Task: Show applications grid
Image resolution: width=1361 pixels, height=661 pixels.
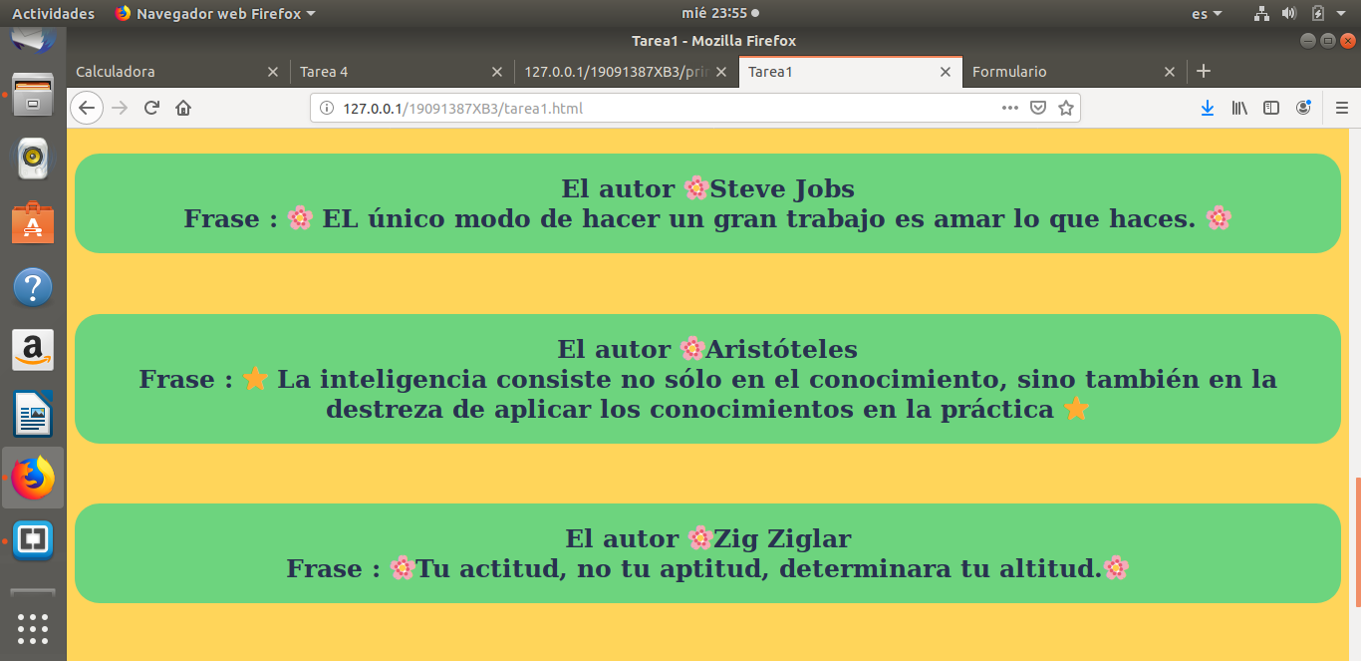Action: click(33, 629)
